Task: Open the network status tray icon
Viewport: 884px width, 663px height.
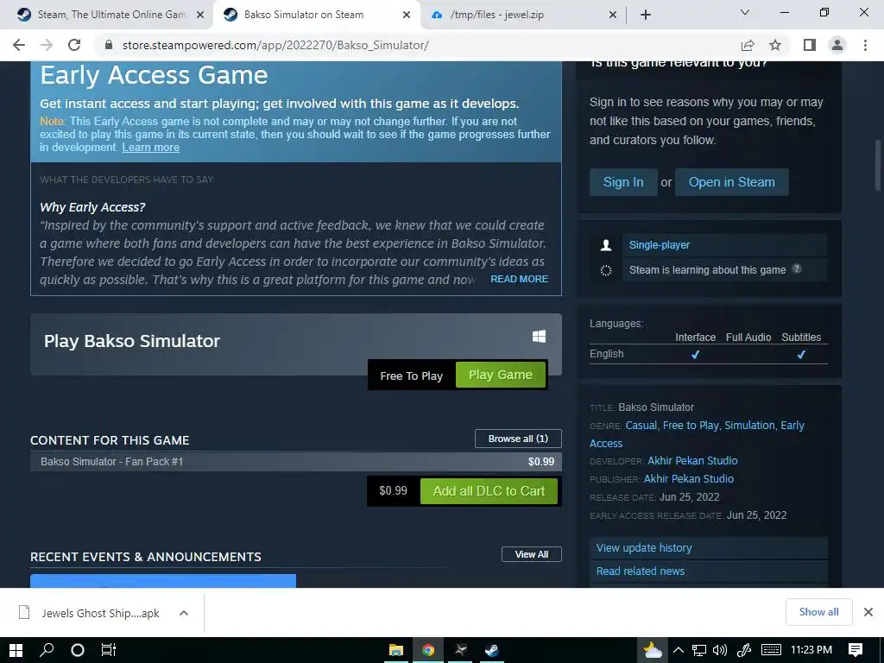Action: 699,650
